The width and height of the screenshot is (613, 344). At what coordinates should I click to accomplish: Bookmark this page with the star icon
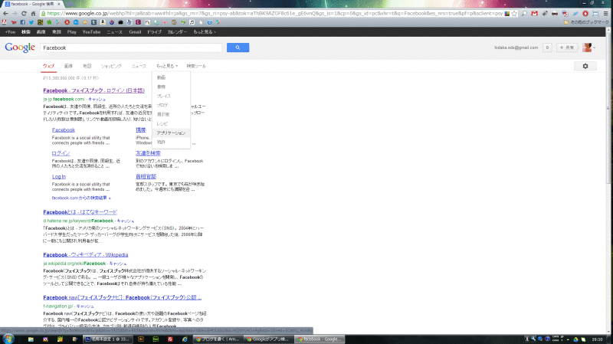[514, 13]
